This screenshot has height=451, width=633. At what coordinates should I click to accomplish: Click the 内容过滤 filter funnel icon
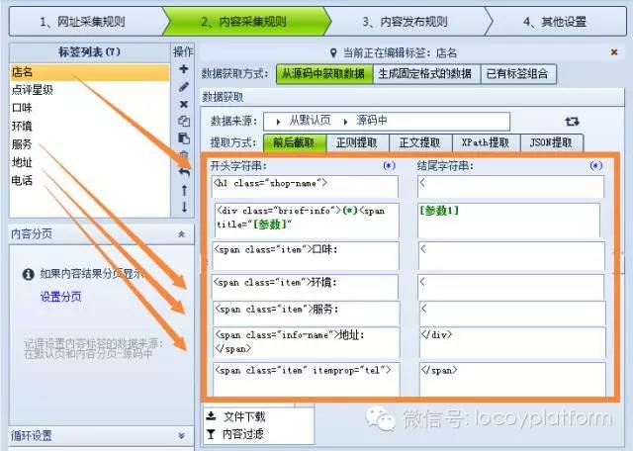[211, 434]
